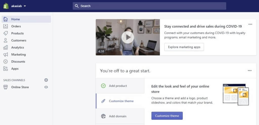
Task: Select the Discounts percent icon
Action: [x=6, y=62]
